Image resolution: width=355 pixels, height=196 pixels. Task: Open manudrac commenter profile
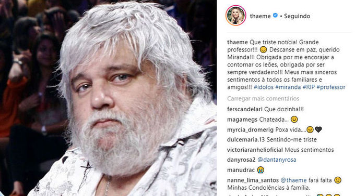[241, 170]
